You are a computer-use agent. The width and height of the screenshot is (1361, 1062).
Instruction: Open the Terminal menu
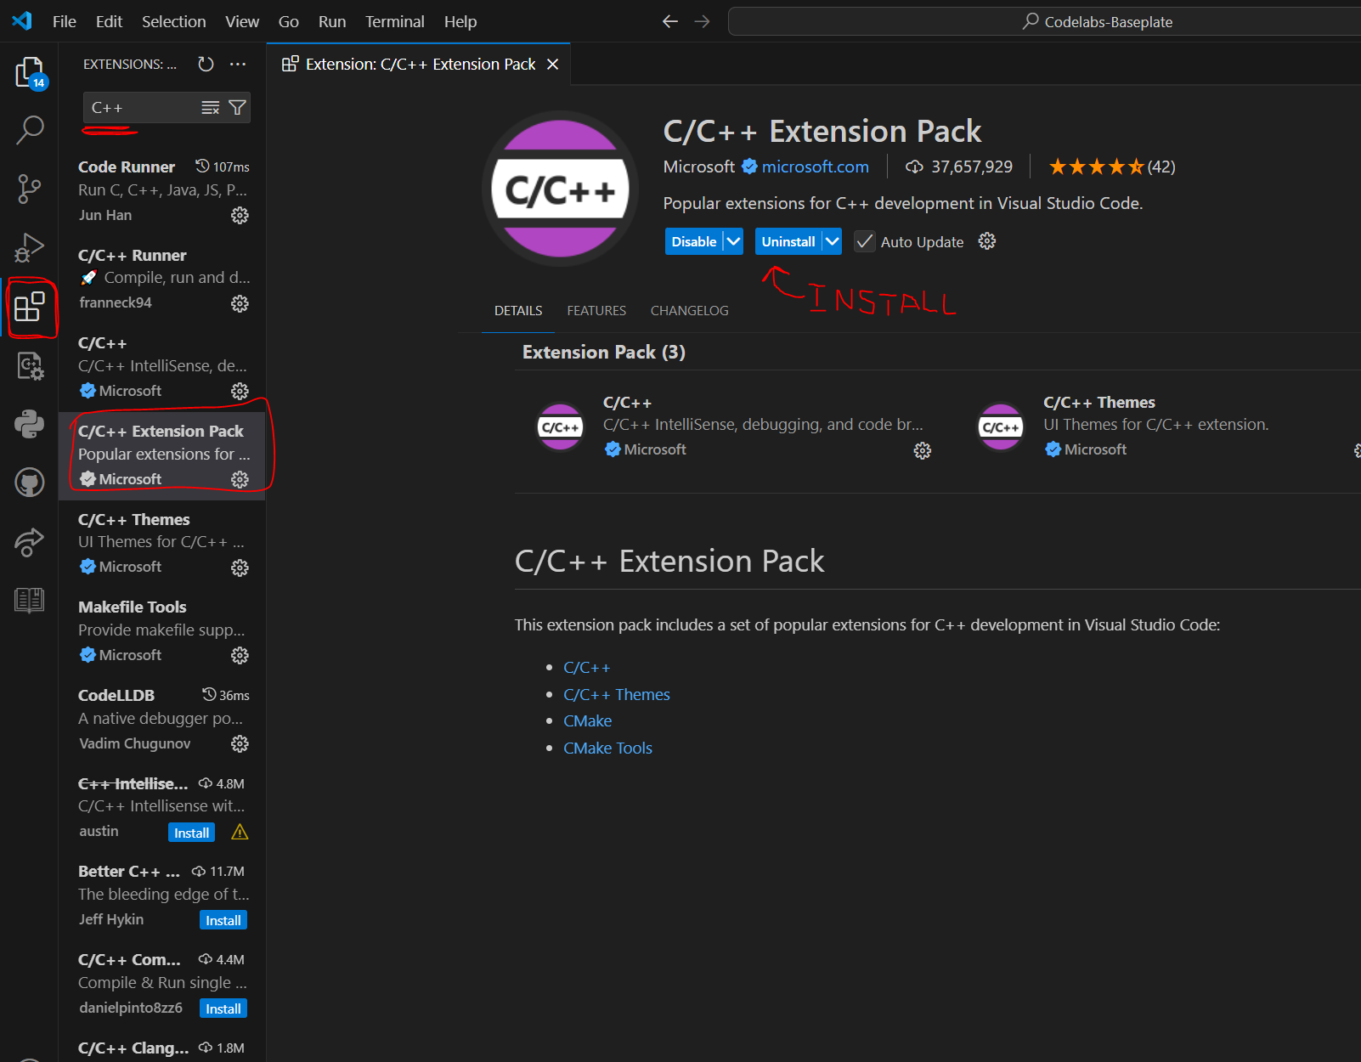coord(394,21)
